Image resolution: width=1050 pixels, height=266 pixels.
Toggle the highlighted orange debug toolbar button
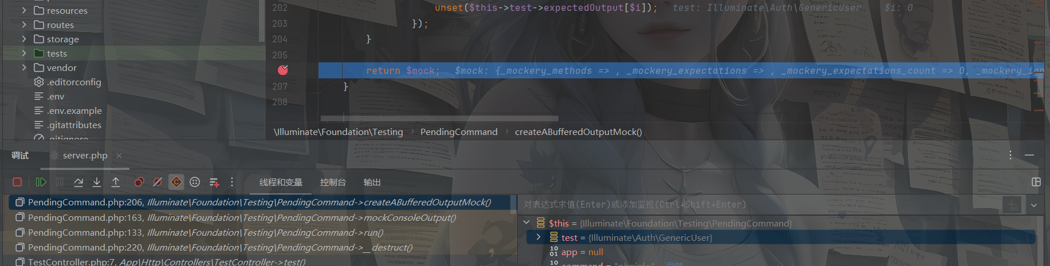[x=176, y=182]
